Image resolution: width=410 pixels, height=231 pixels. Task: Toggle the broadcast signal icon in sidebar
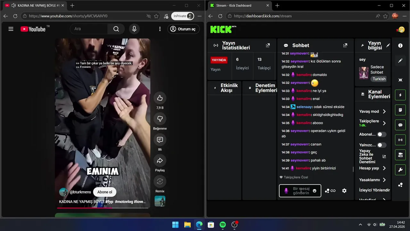coord(400,140)
